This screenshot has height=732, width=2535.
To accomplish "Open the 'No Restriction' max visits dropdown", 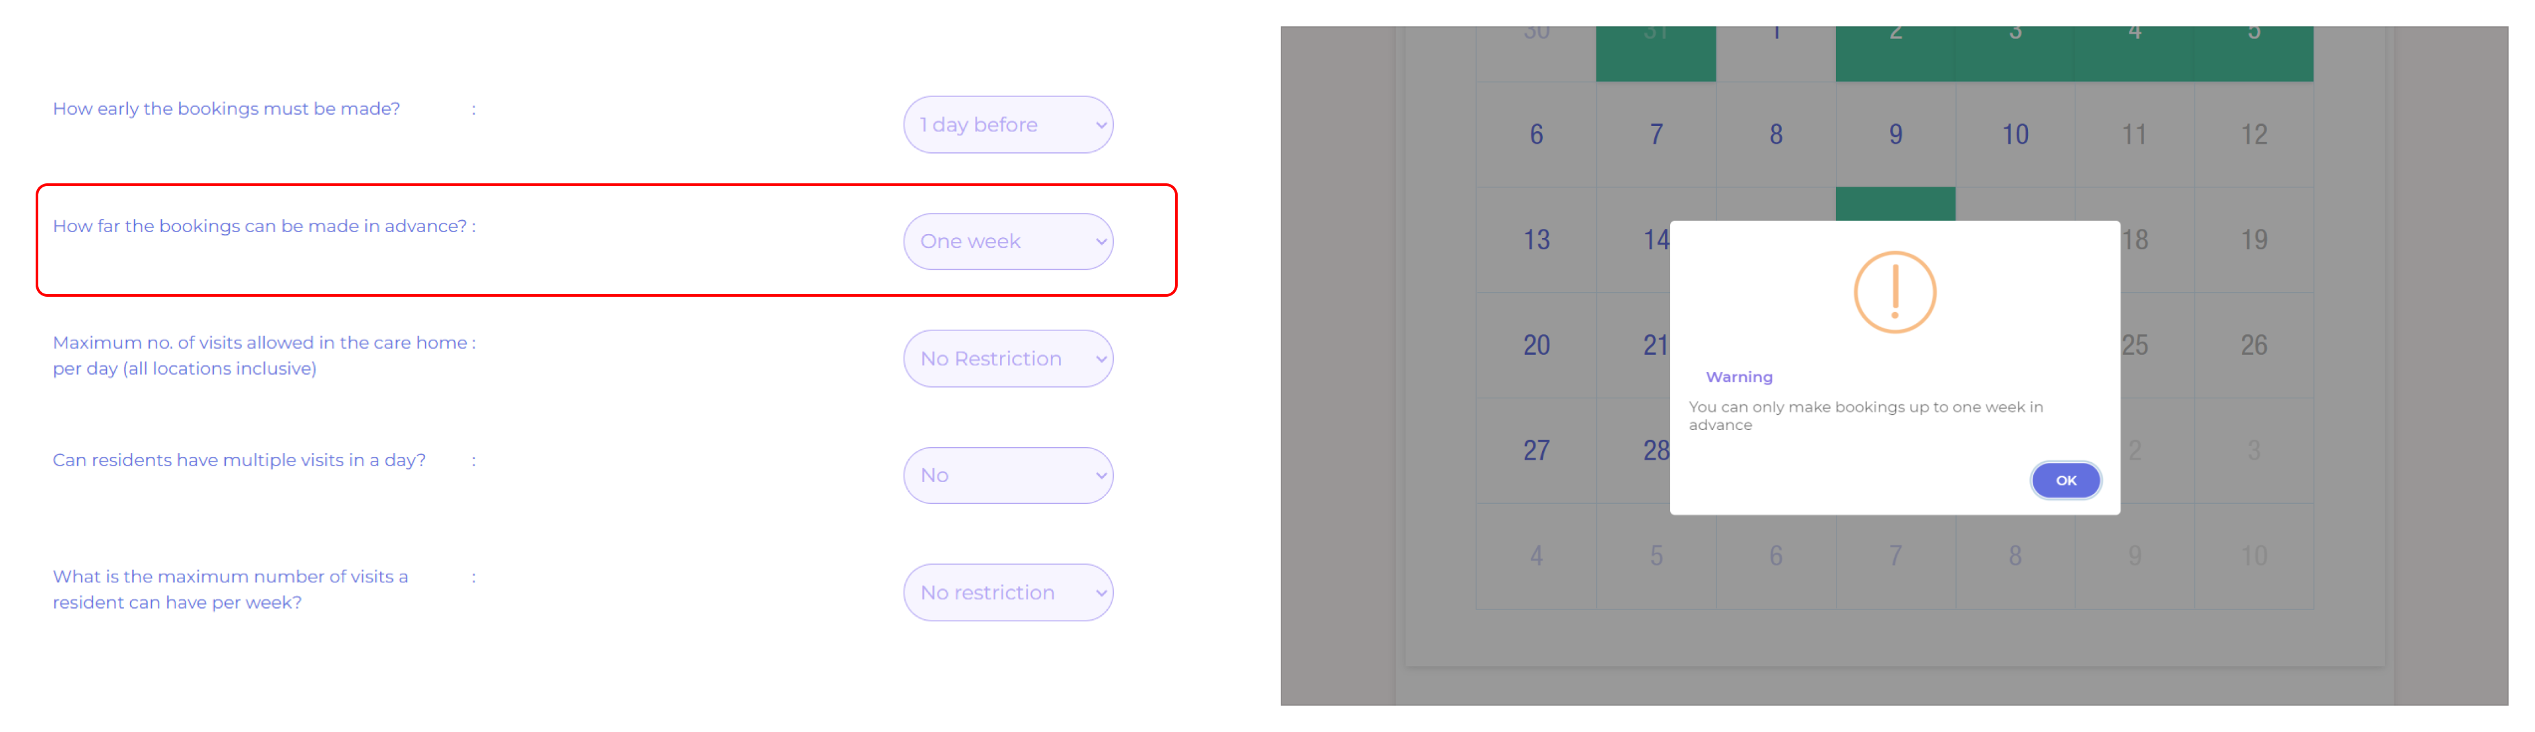I will coord(1007,359).
